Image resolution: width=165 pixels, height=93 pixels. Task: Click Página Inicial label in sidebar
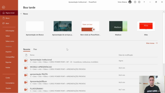click(10, 13)
